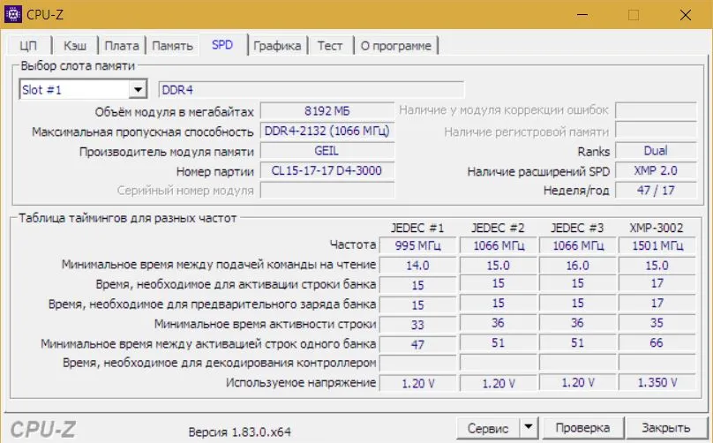
Task: Click the XMP 2.0 SPD extension value
Action: click(656, 170)
